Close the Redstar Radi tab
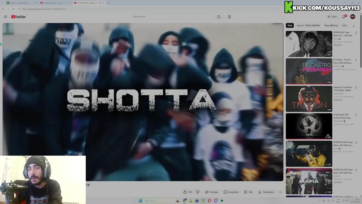The image size is (362, 204). [70, 3]
